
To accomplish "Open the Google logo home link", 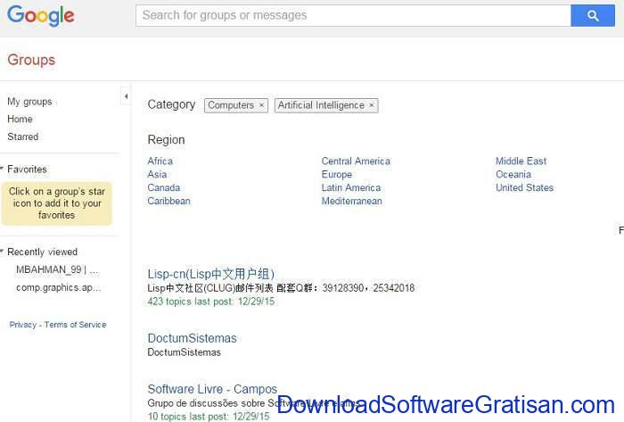I will pos(41,15).
